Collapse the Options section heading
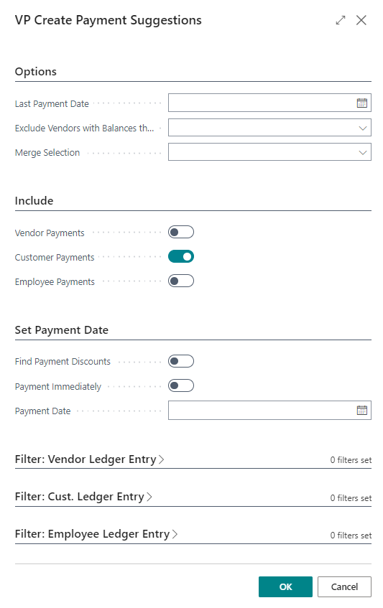 click(36, 72)
